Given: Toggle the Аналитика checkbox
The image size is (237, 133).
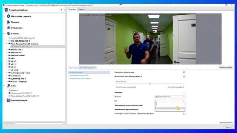Looking at the screenshot, I should [x=184, y=92].
